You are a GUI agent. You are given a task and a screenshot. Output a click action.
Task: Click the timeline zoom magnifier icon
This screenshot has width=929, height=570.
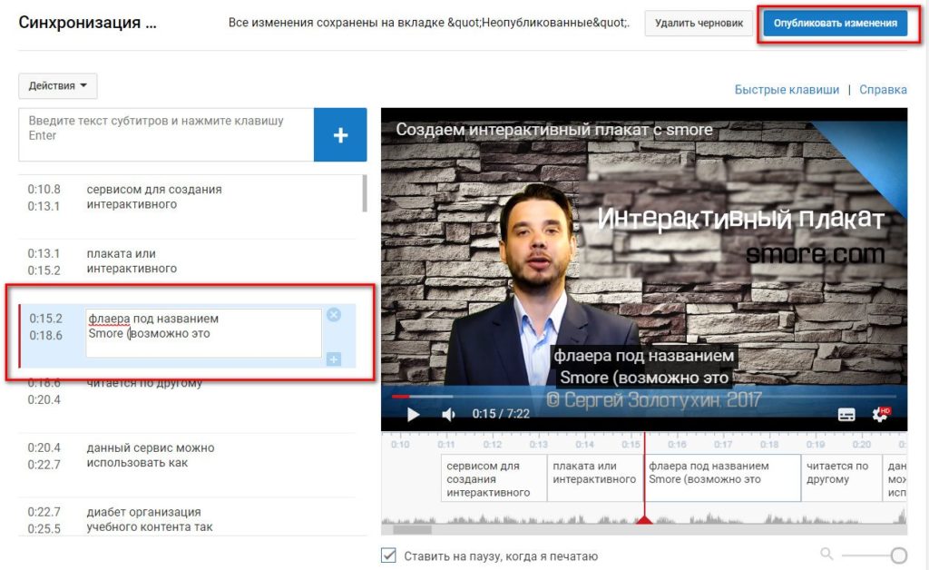pyautogui.click(x=826, y=554)
